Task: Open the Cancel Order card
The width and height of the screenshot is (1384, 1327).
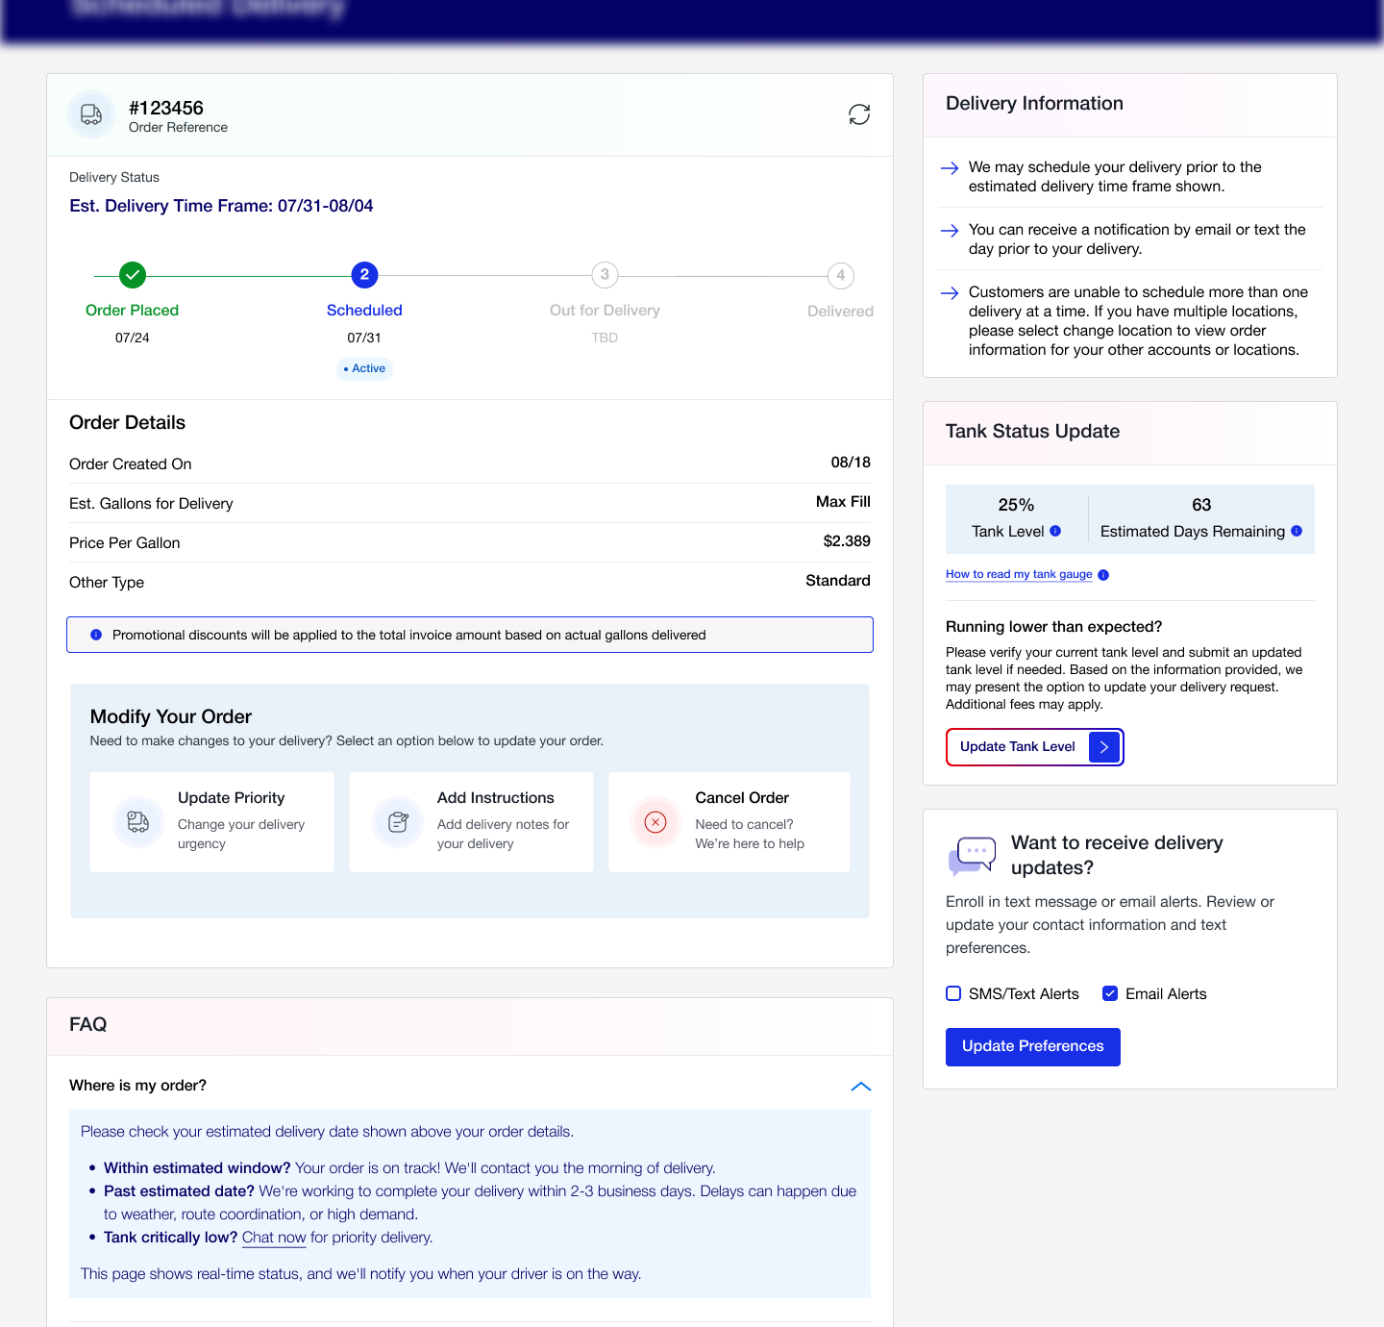Action: 729,822
